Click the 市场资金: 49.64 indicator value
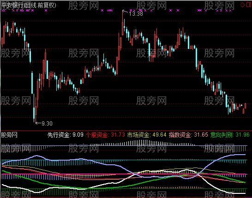This screenshot has height=198, width=252. (147, 135)
